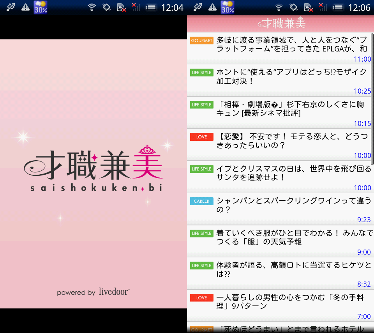Viewport: 374px width, 333px height.
Task: Tap the LIFE STYLE tag on the 相棒 article
Action: tap(201, 105)
